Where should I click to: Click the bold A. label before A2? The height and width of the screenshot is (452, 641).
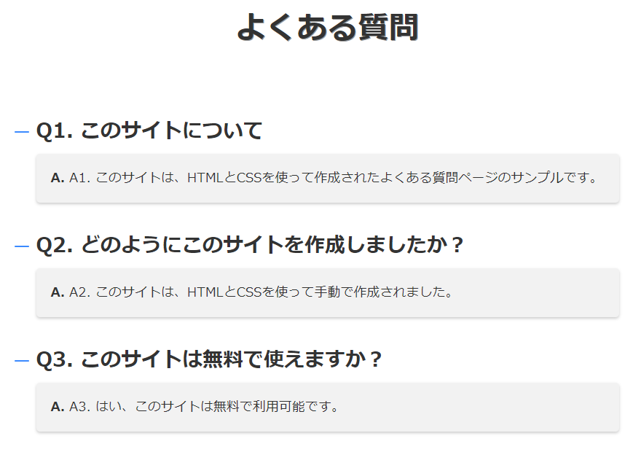tap(58, 292)
